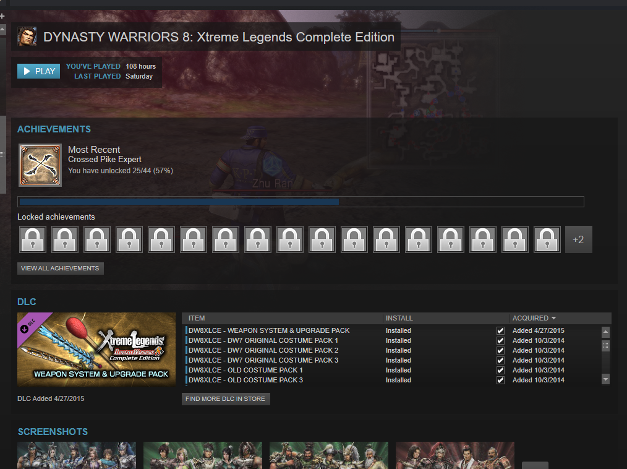Click the DLC list scroll up arrow
627x469 pixels.
point(605,332)
